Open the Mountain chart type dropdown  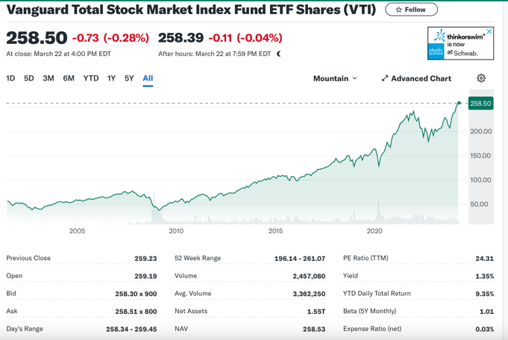(335, 78)
